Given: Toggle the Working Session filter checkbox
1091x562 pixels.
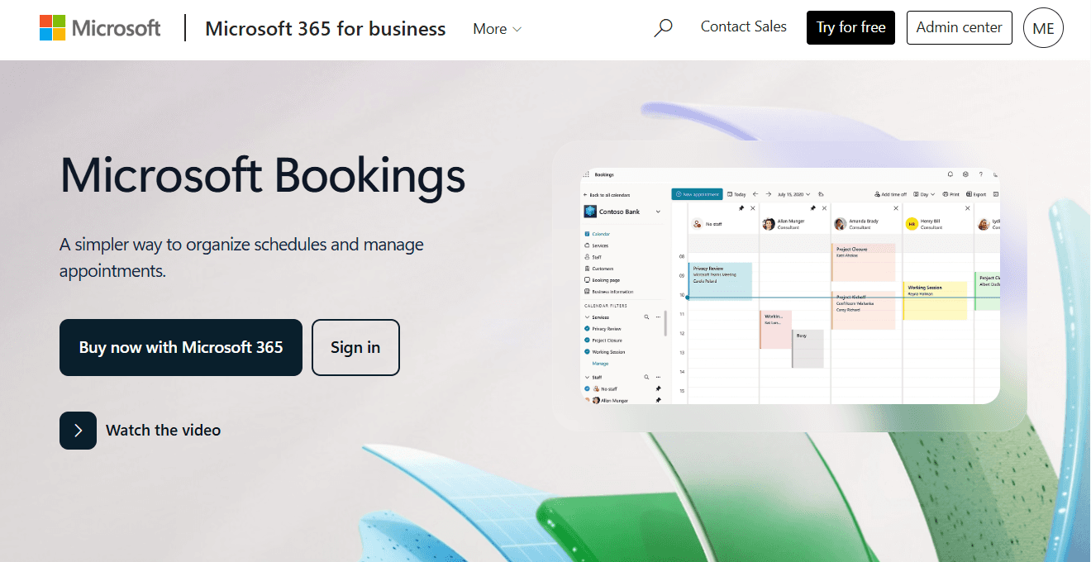Looking at the screenshot, I should click(x=587, y=351).
